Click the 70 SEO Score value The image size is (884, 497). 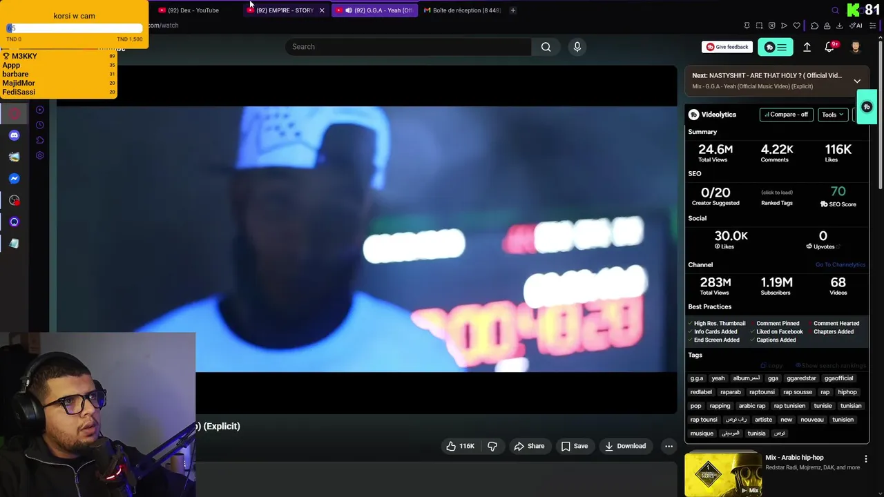point(838,192)
